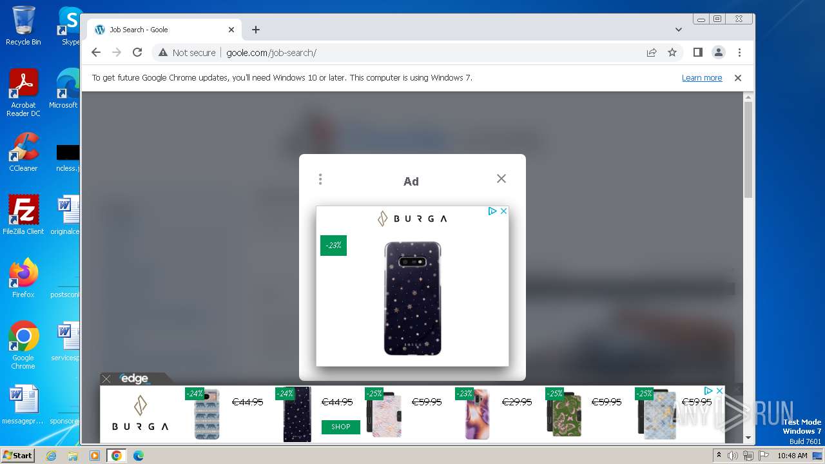
Task: Launch FileZilla Client desktop shortcut
Action: pyautogui.click(x=23, y=215)
